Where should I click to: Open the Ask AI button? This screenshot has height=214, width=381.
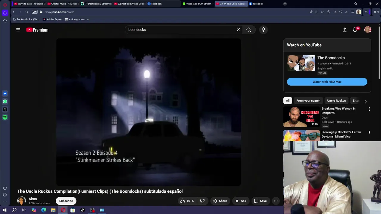(x=241, y=201)
